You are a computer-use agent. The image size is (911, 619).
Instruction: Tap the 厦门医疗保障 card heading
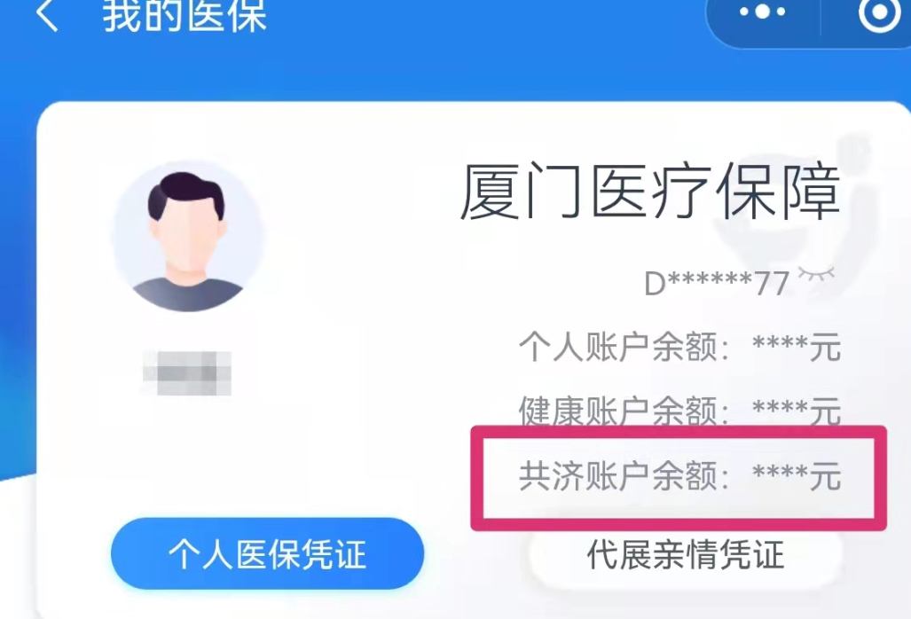650,192
